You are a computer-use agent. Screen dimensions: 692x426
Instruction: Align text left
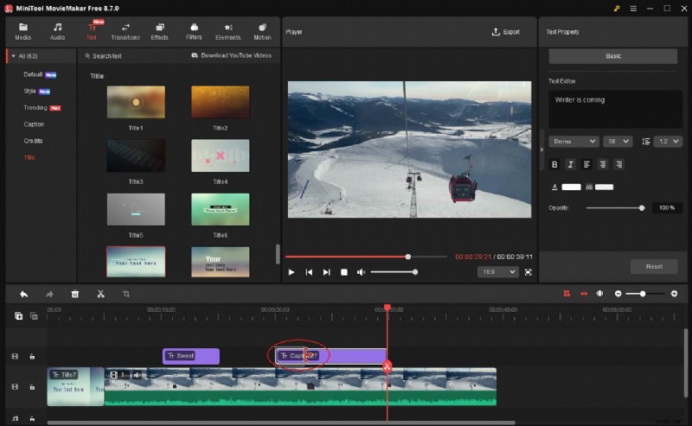[586, 164]
